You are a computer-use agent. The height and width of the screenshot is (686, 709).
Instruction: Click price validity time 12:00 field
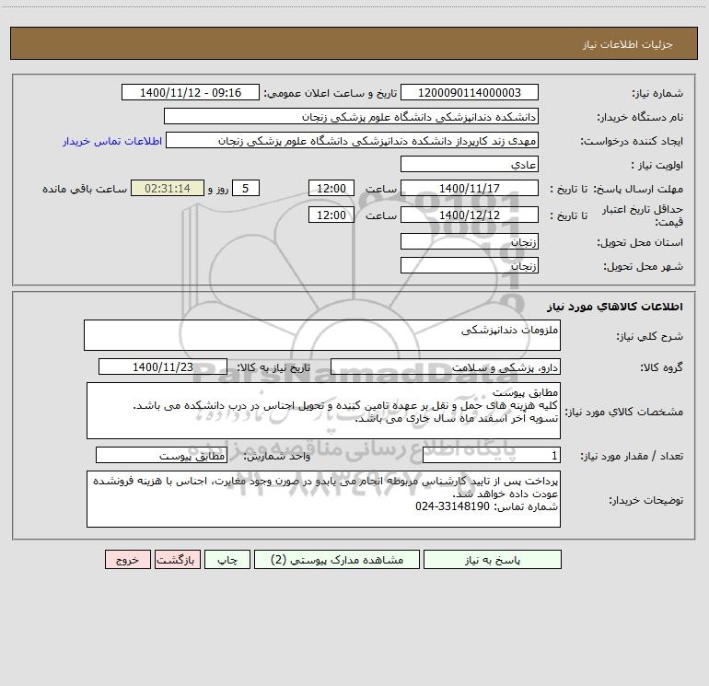tap(331, 215)
